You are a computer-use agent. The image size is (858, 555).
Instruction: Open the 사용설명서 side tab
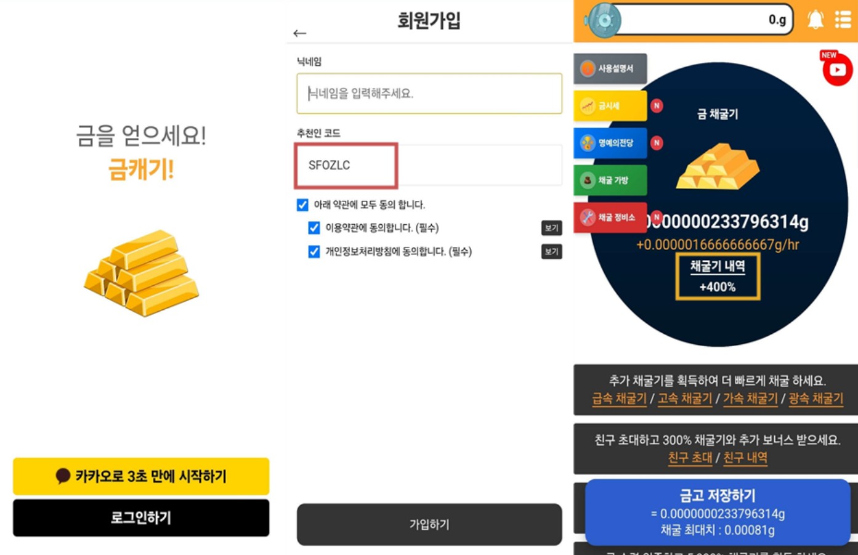(610, 68)
